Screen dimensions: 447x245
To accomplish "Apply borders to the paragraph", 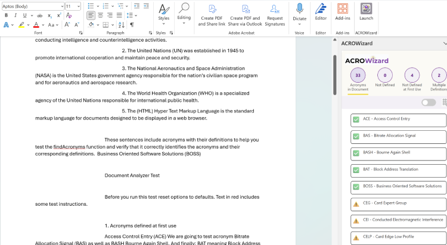I will pyautogui.click(x=105, y=25).
